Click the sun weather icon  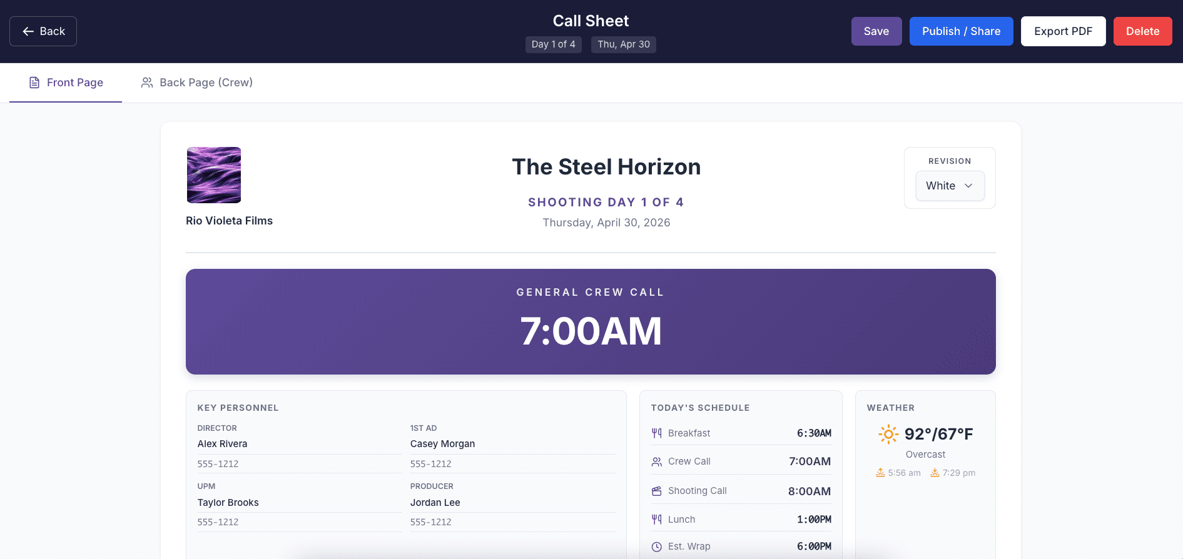(888, 434)
